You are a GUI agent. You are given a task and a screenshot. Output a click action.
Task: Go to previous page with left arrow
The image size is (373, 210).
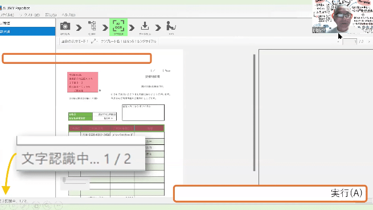(338, 42)
